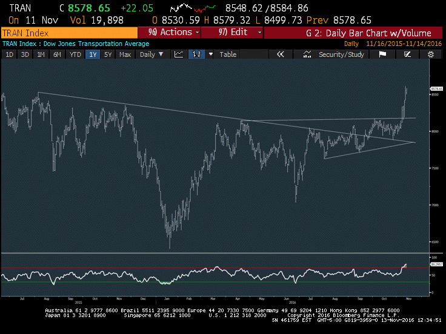Image resolution: width=446 pixels, height=334 pixels.
Task: Click the Daily label beside date range
Action: 351,44
